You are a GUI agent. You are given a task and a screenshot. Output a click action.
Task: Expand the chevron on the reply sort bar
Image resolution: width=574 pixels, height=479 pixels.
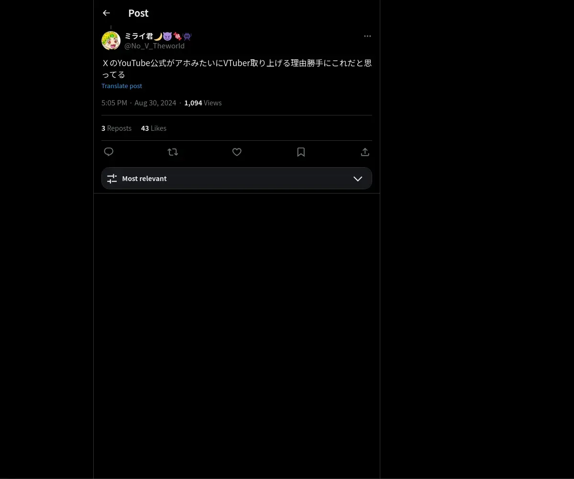pyautogui.click(x=358, y=179)
